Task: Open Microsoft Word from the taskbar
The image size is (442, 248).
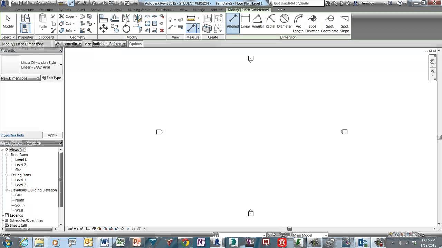Action: coord(104,242)
